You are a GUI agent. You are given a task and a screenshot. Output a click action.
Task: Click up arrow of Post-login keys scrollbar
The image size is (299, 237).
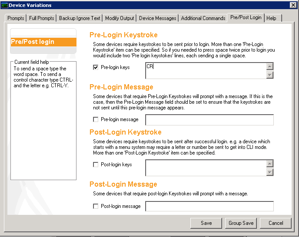(x=269, y=164)
